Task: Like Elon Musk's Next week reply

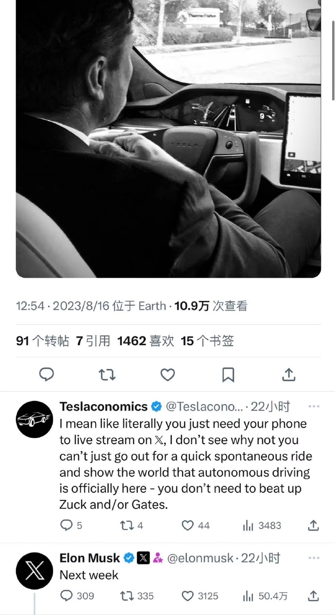Action: (200, 596)
